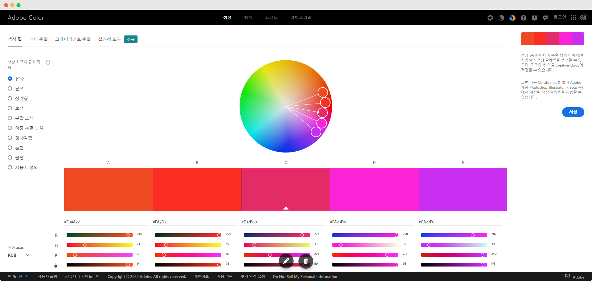Viewport: 592px width, 281px height.
Task: Open Do Not Sell My Personal Information link
Action: tap(305, 277)
